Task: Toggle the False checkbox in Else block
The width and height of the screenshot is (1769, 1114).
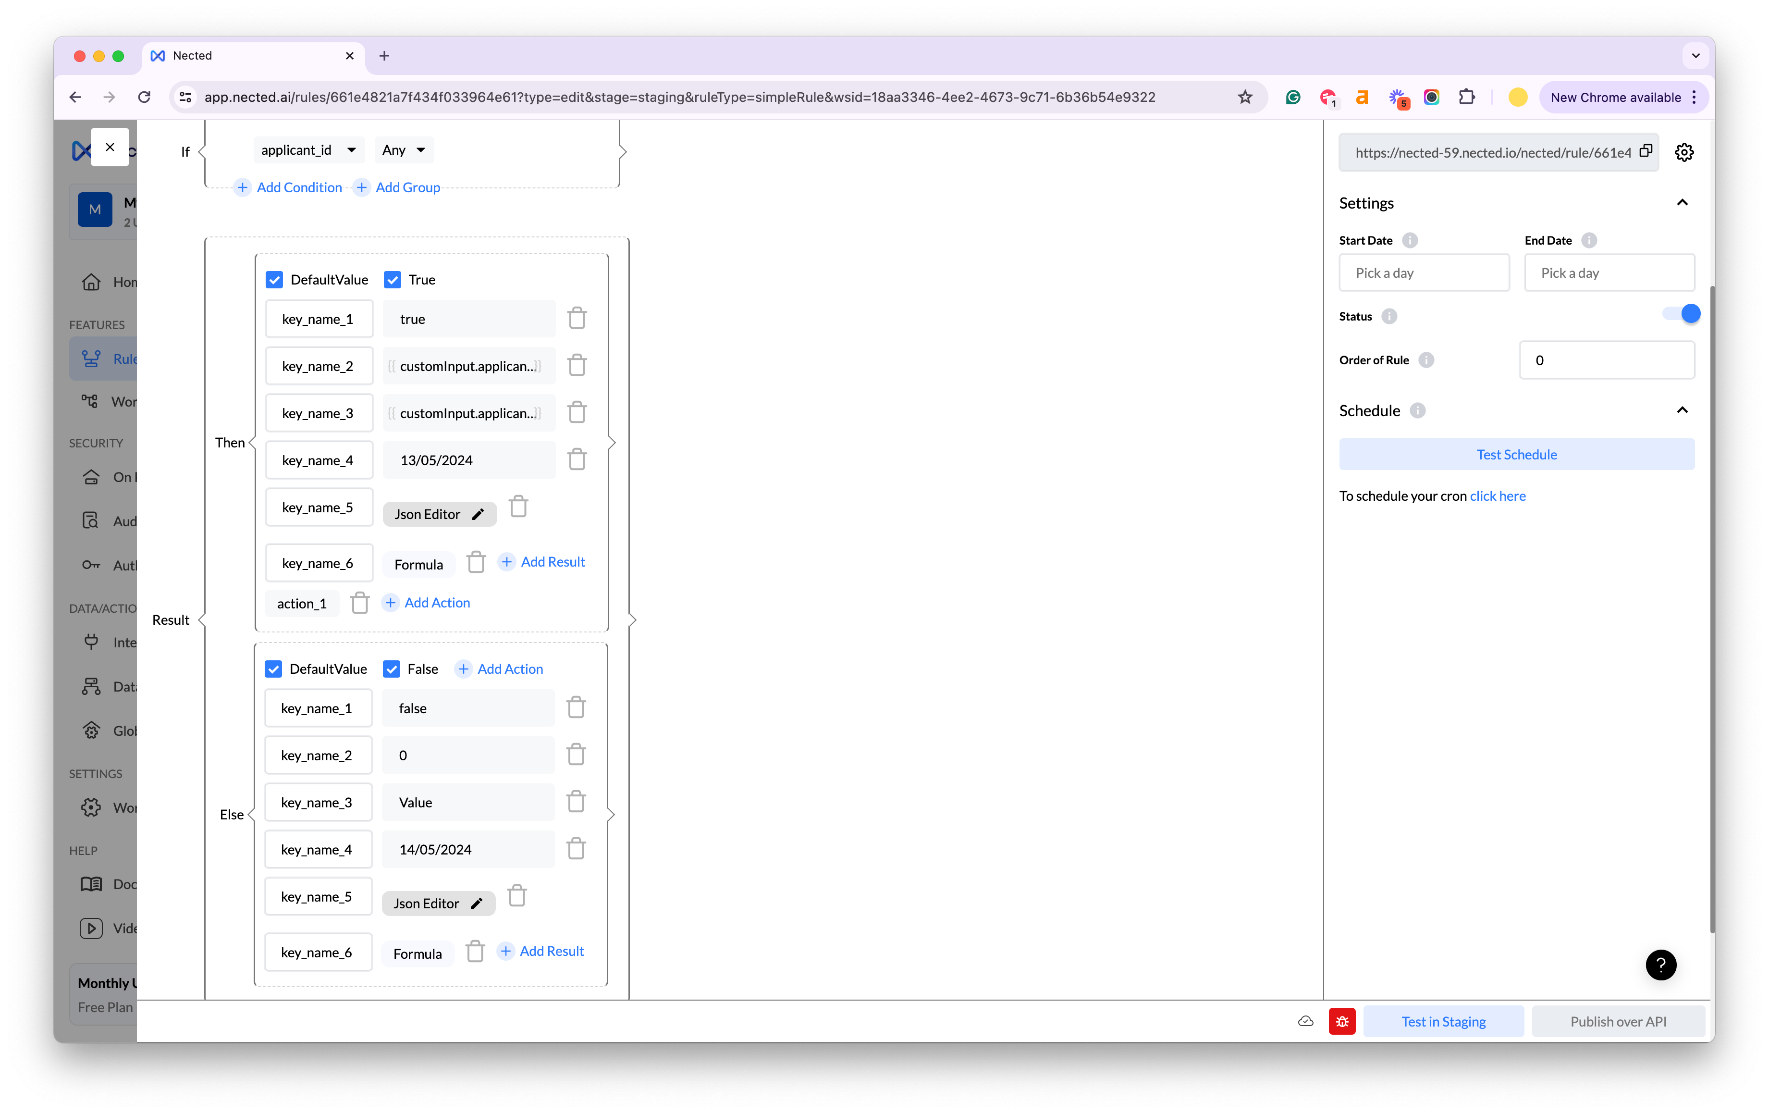Action: point(392,668)
